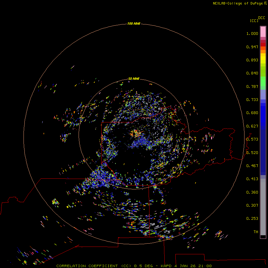The width and height of the screenshot is (268, 268).
Task: Select the 0.947 scale value
Action: 252,47
